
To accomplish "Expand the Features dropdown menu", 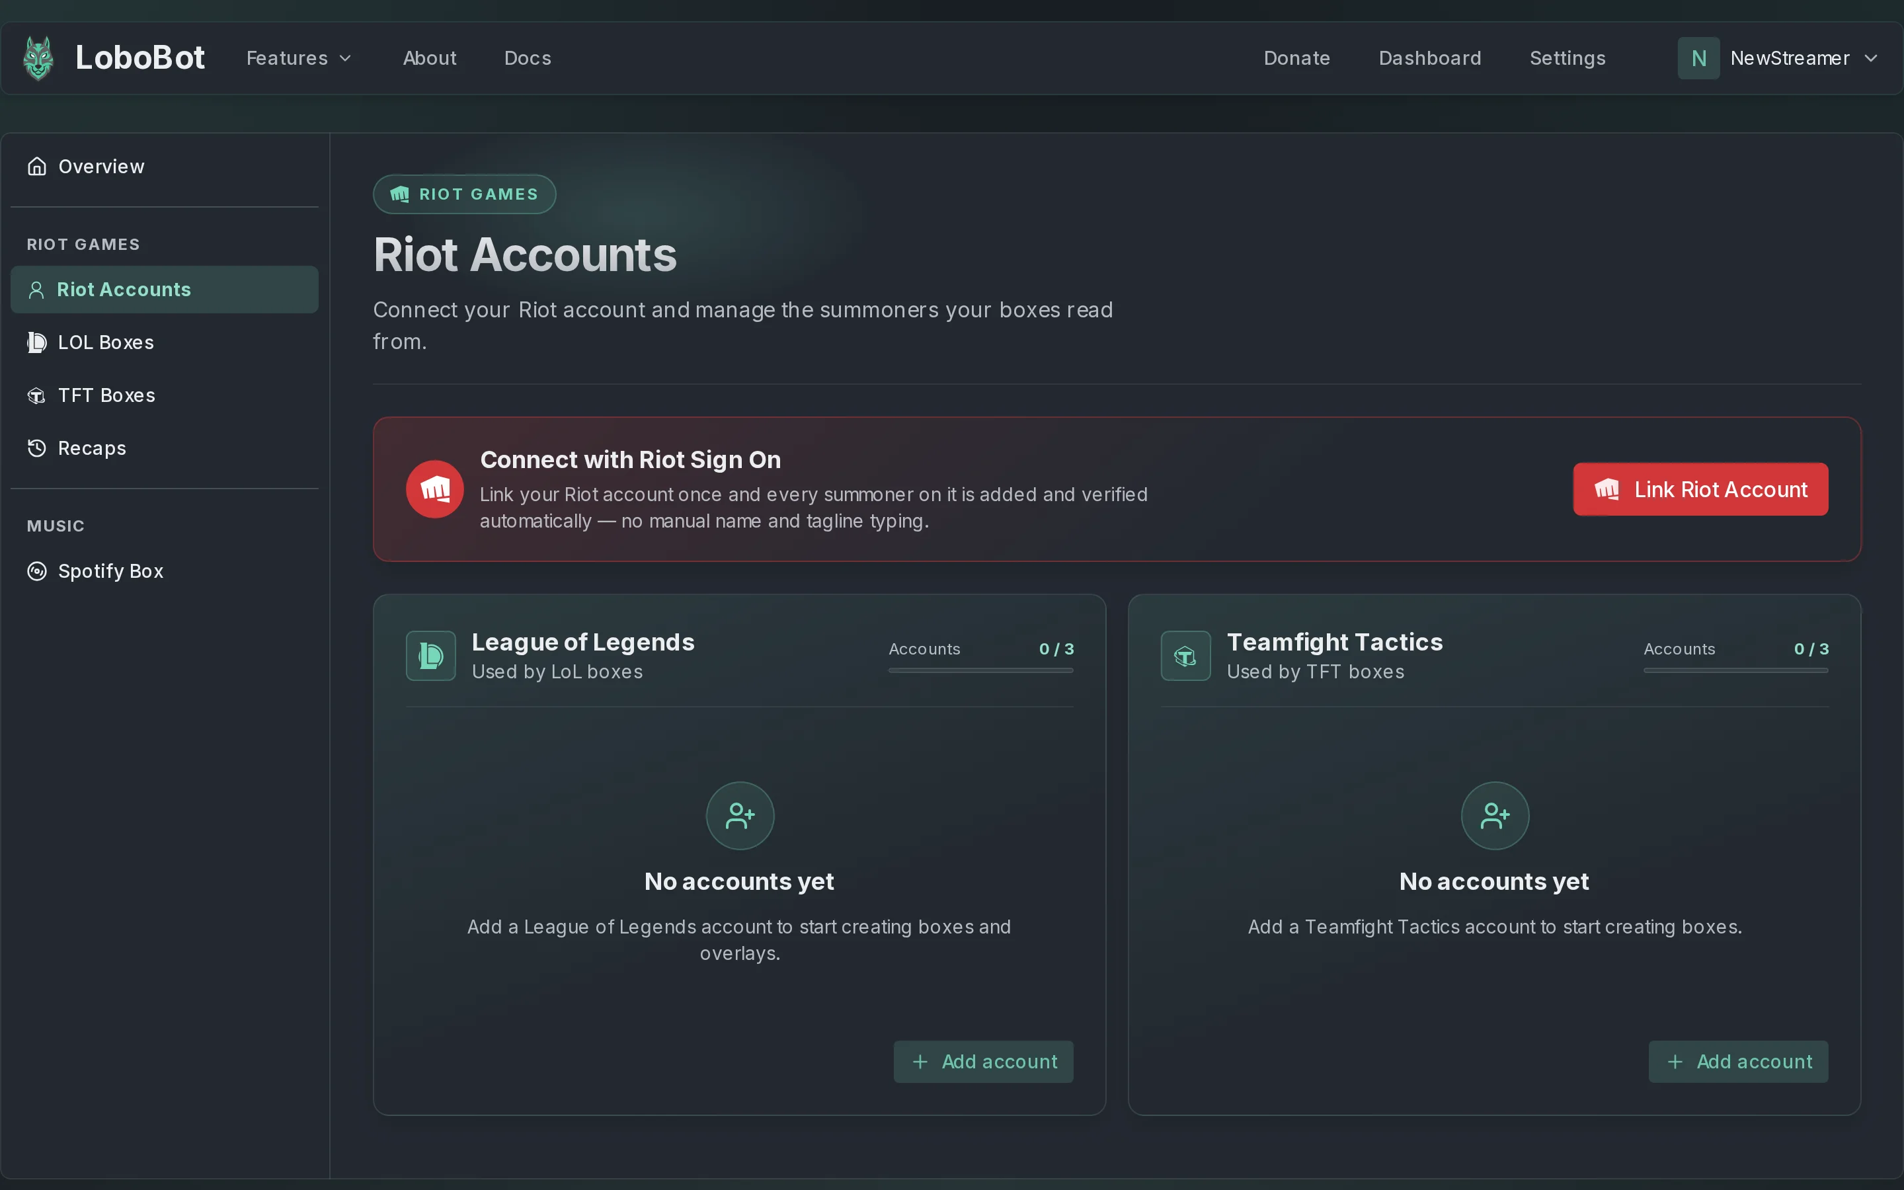I will click(298, 58).
